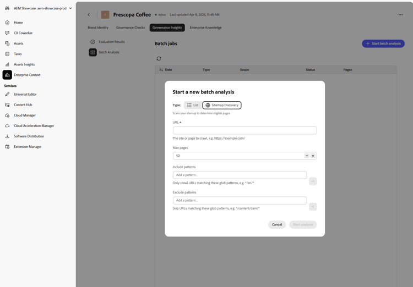
Task: Add the include pattern with plus
Action: pos(313,181)
